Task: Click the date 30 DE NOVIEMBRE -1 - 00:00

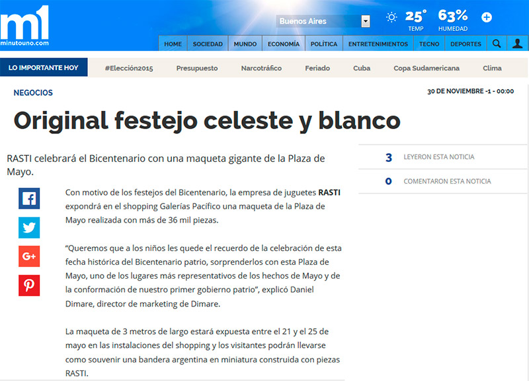Action: [x=470, y=91]
